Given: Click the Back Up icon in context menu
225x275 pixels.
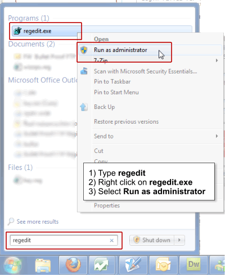Looking at the screenshot, I should (x=84, y=107).
